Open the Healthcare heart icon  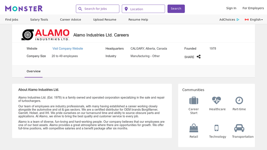(216, 100)
